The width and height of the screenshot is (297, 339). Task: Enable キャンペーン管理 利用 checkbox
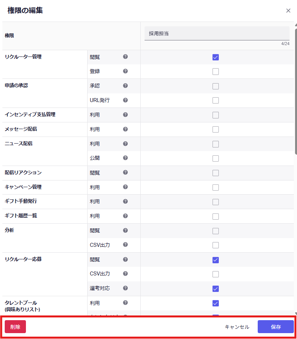pyautogui.click(x=215, y=188)
